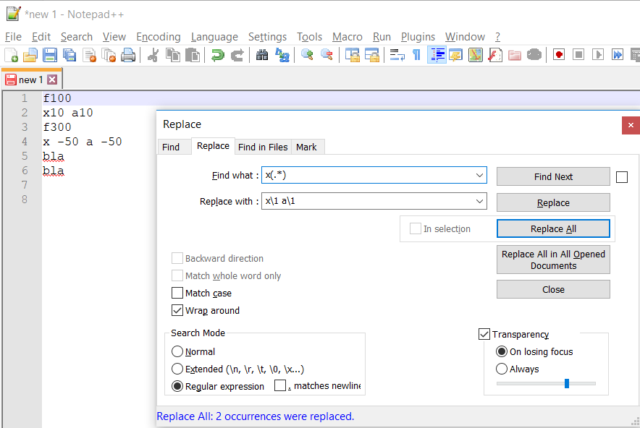The image size is (640, 428).
Task: Open the Encoding menu
Action: (x=158, y=37)
